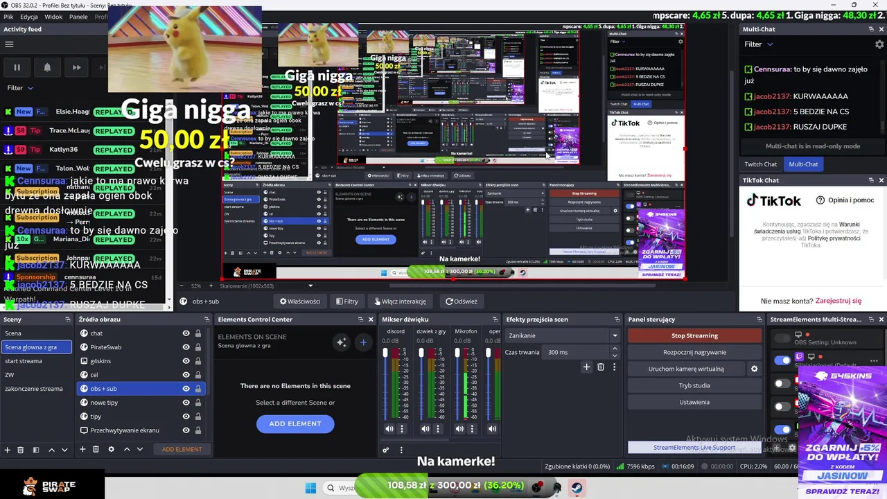
Task: Move source down in Źródła obrazu
Action: (x=140, y=450)
